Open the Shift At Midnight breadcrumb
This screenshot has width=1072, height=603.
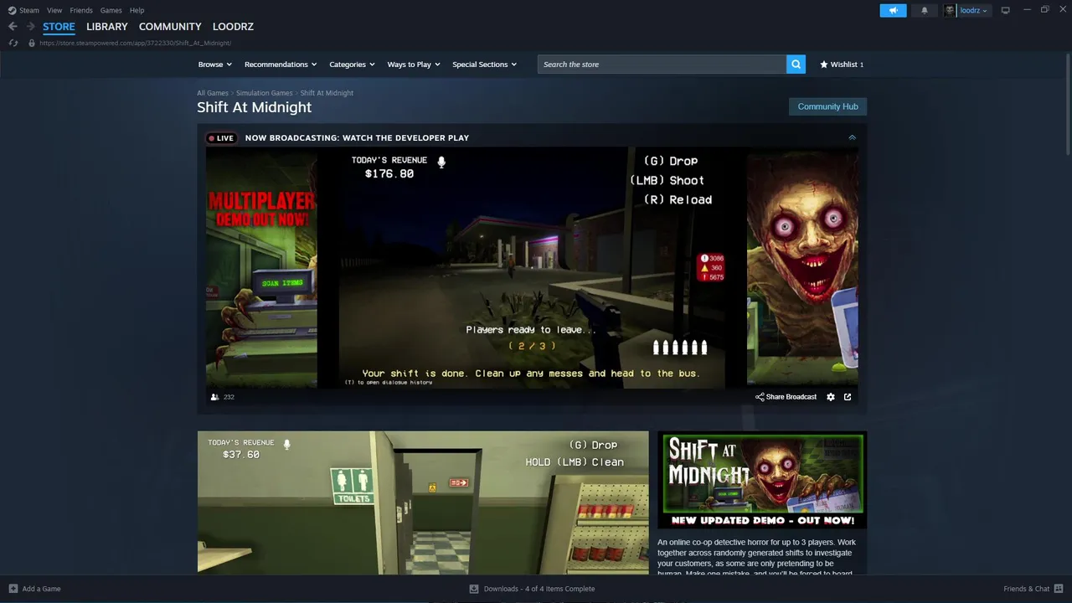(327, 93)
